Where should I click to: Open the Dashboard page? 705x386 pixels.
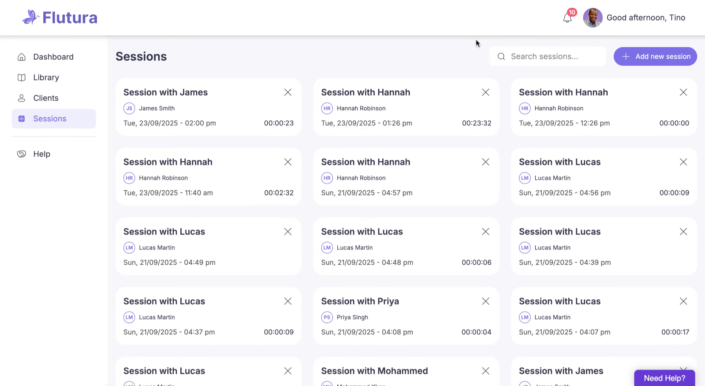pos(53,57)
